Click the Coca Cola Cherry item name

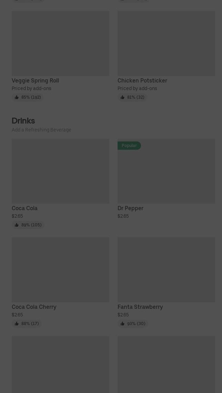(34, 307)
